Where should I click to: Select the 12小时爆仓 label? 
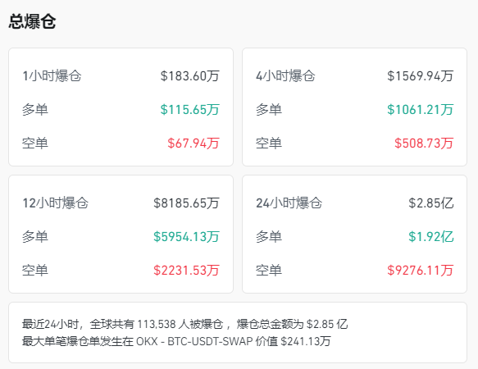click(56, 203)
